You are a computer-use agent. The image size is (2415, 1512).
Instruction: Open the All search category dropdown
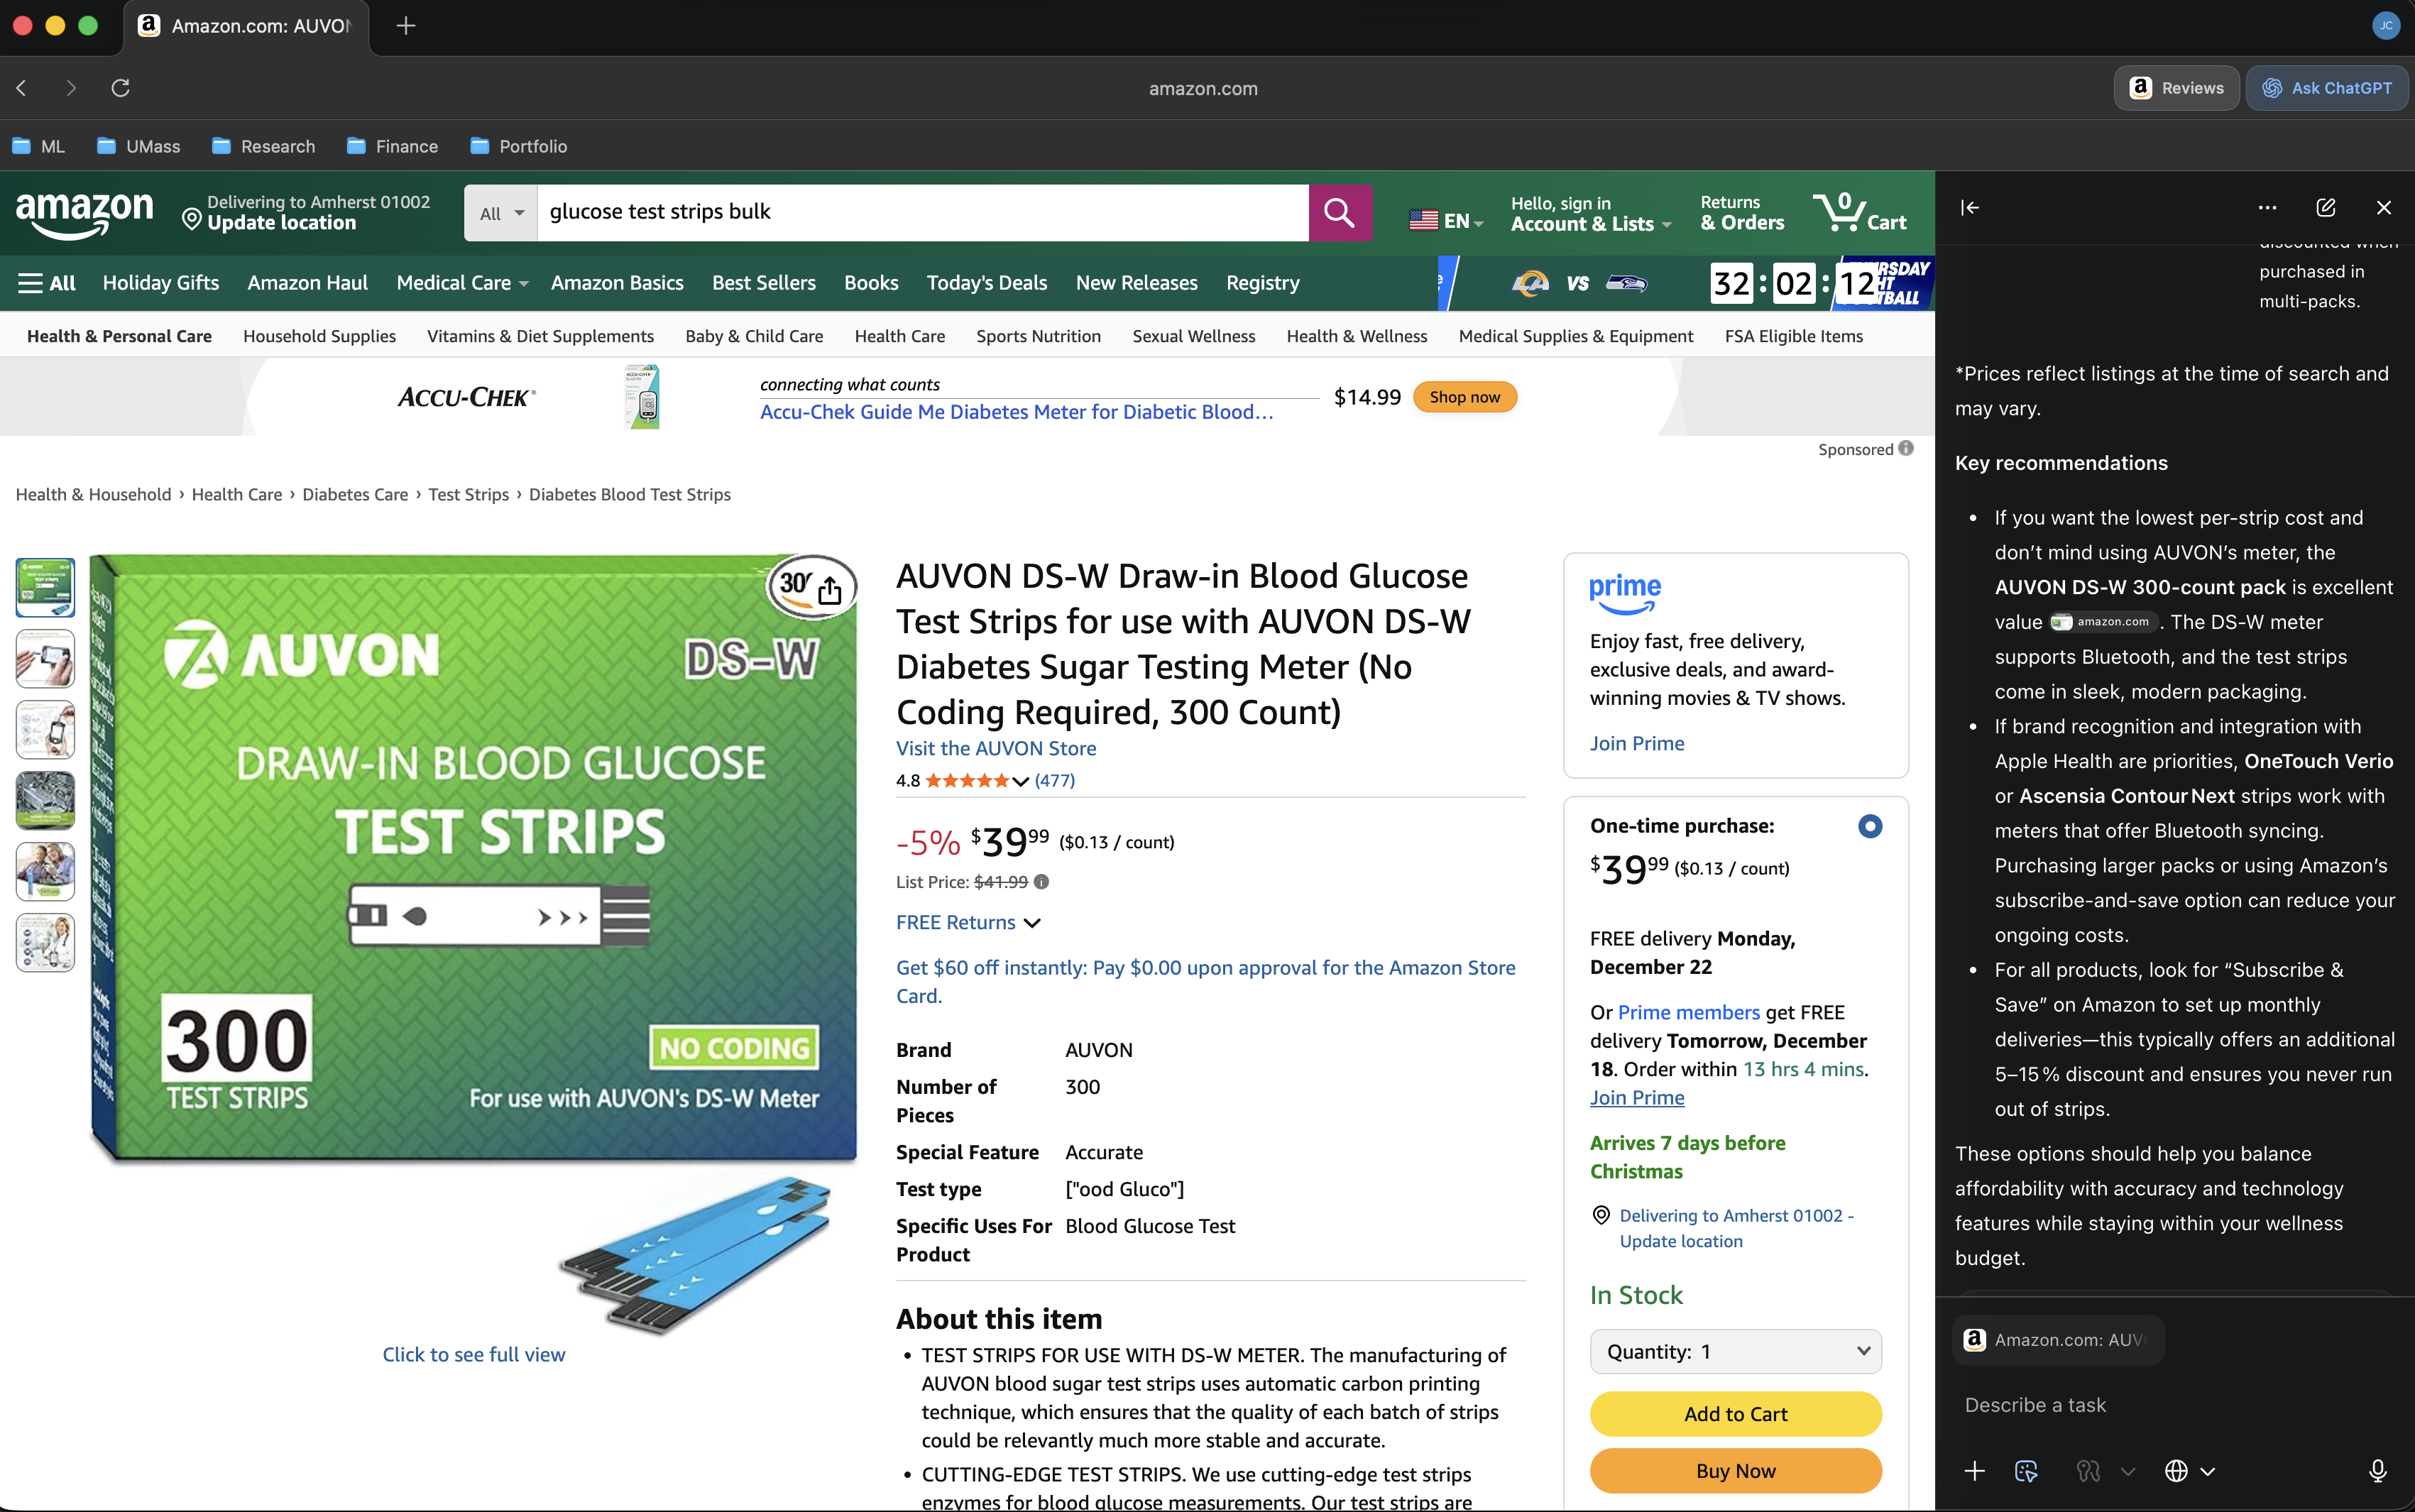tap(500, 212)
